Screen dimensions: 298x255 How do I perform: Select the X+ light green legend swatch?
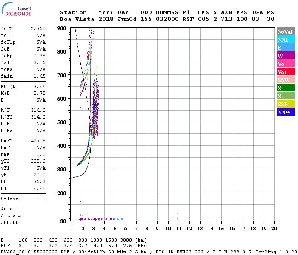coord(286,96)
